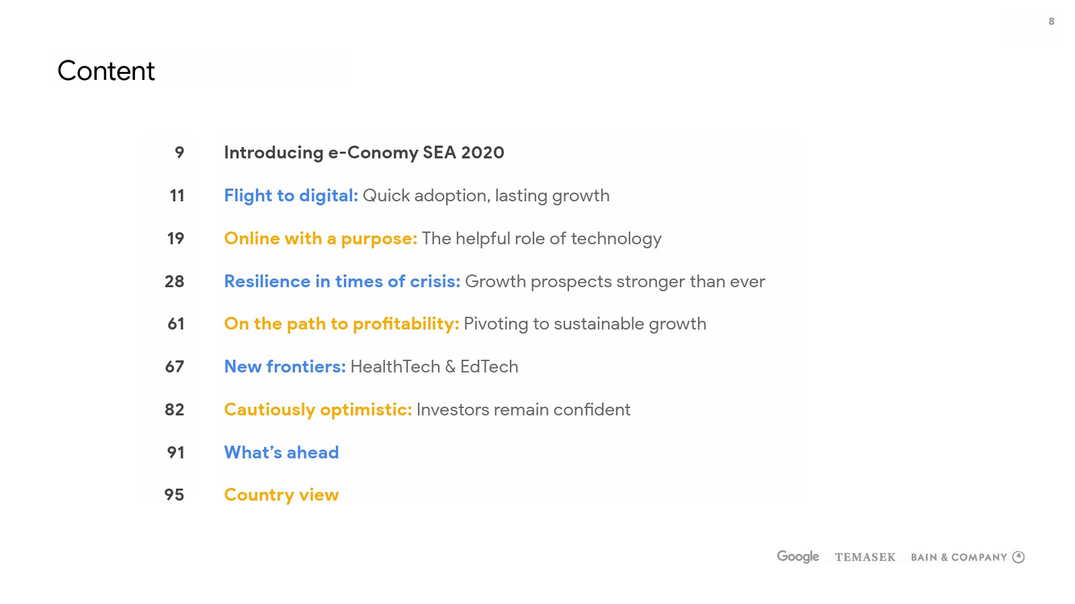Select page number 95 beside Country view
This screenshot has width=1075, height=604.
pyautogui.click(x=174, y=495)
